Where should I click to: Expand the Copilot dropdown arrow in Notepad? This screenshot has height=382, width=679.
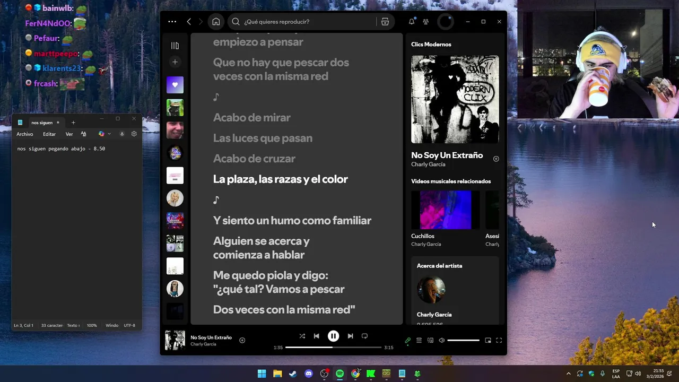tap(109, 134)
